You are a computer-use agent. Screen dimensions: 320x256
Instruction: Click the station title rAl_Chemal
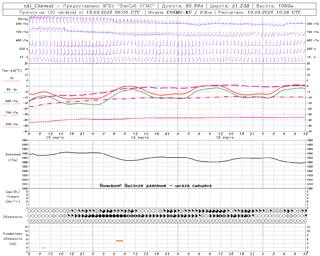(38, 6)
